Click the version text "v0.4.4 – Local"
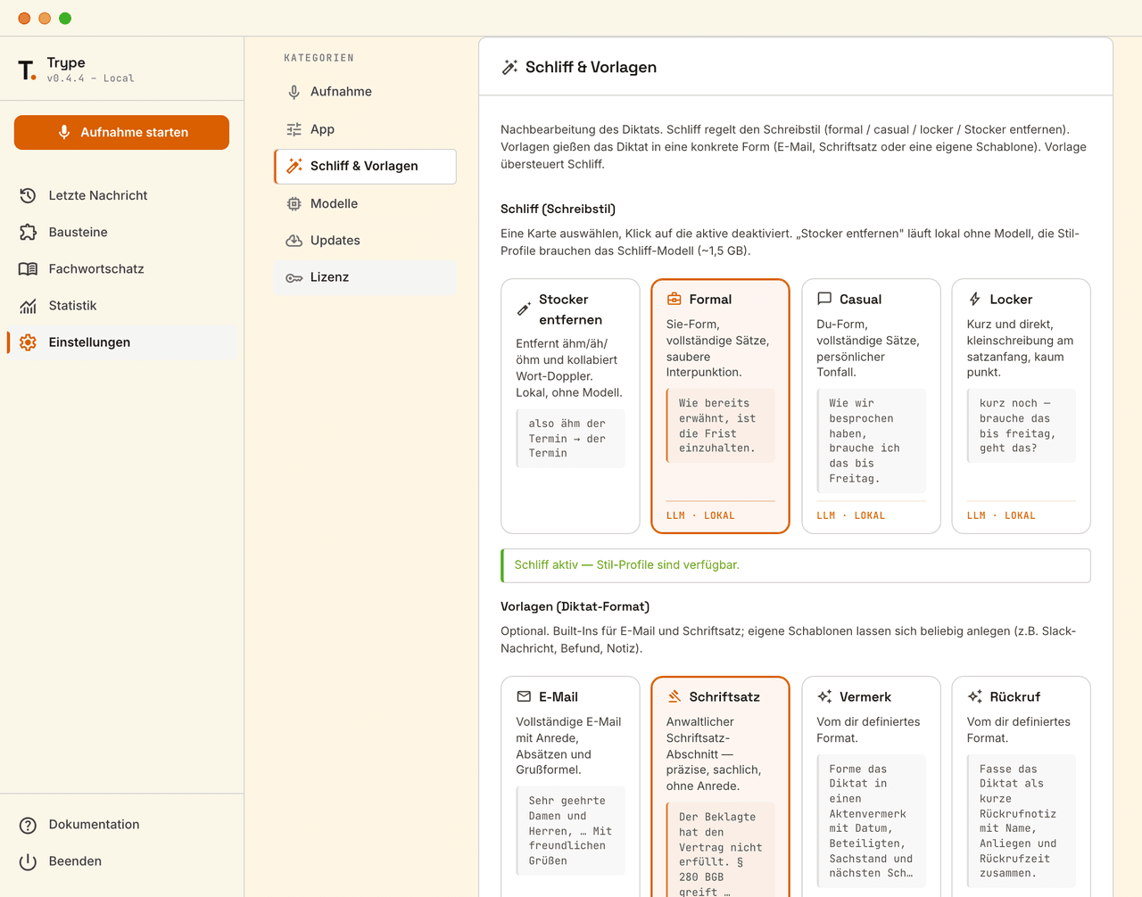Image resolution: width=1142 pixels, height=897 pixels. tap(91, 78)
